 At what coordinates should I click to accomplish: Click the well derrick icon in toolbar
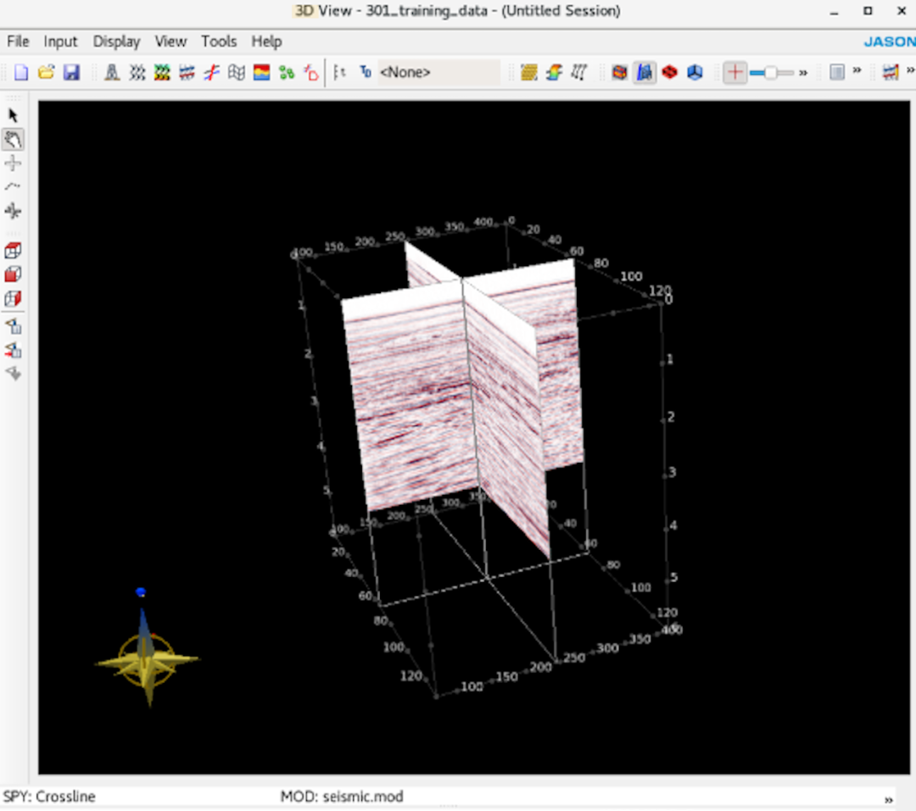pos(111,73)
